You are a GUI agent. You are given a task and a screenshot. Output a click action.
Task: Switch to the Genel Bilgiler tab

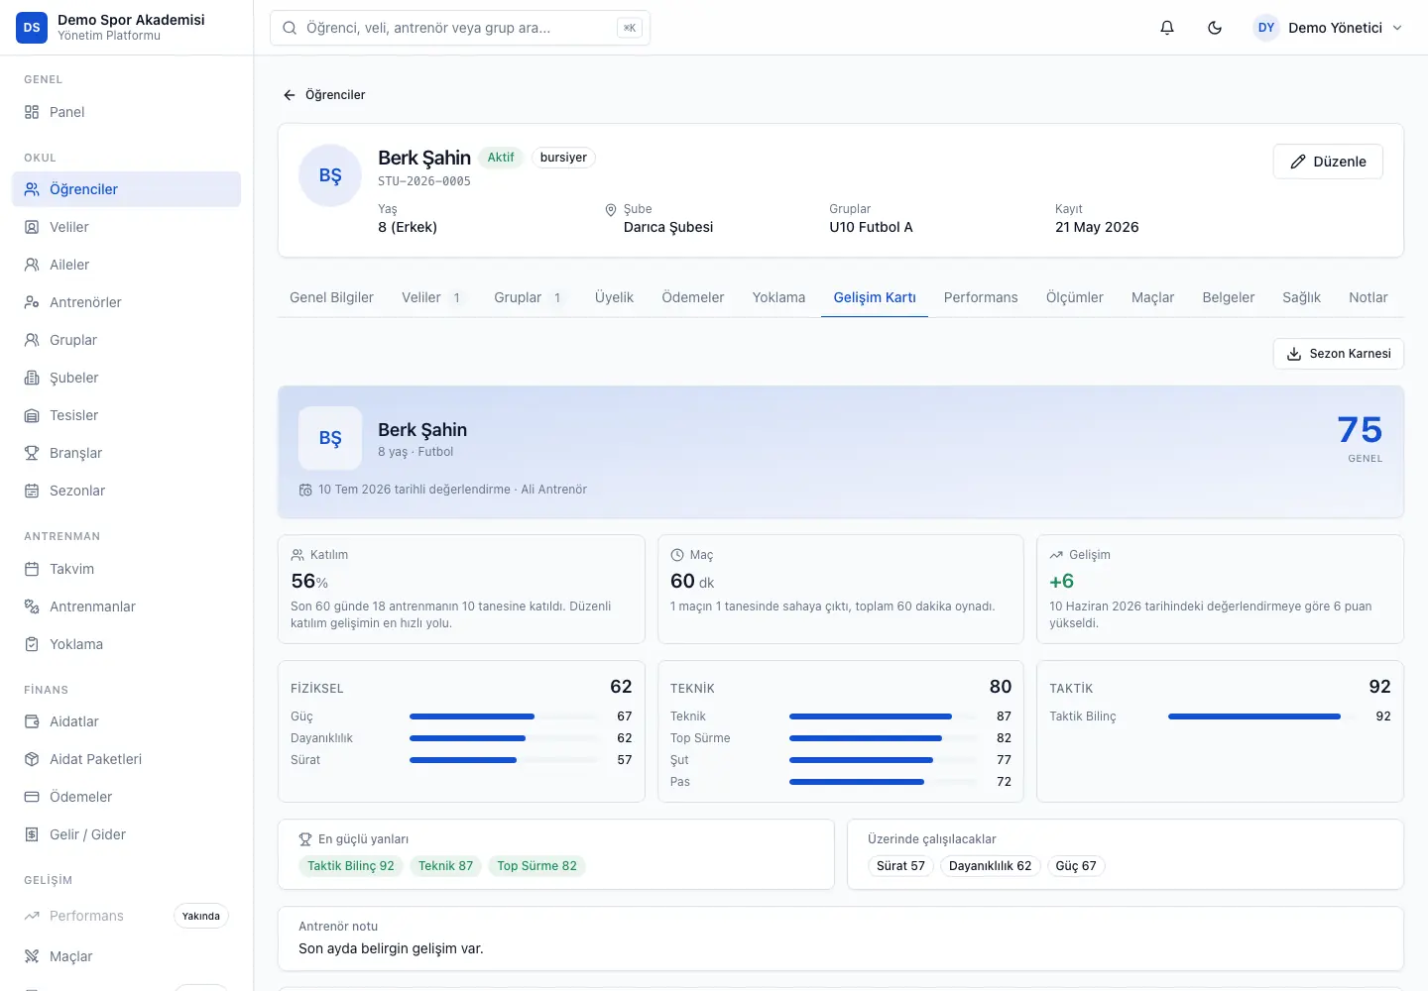[x=331, y=297]
